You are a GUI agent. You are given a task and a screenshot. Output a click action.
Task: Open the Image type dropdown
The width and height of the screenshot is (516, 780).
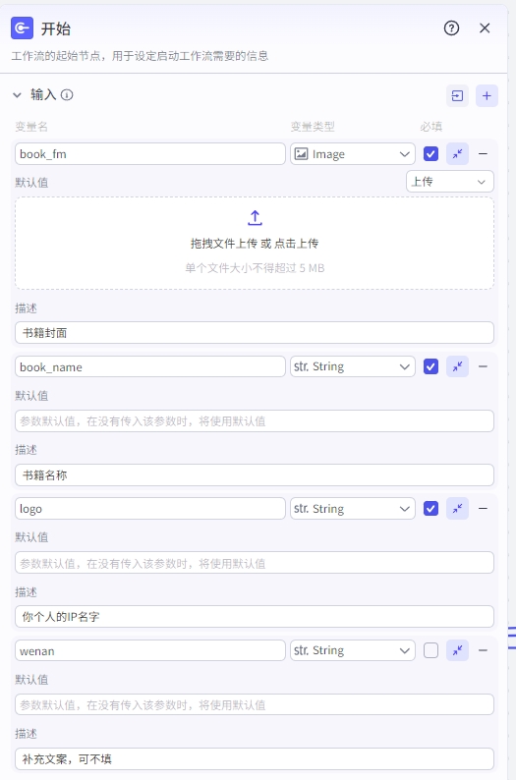coord(353,154)
